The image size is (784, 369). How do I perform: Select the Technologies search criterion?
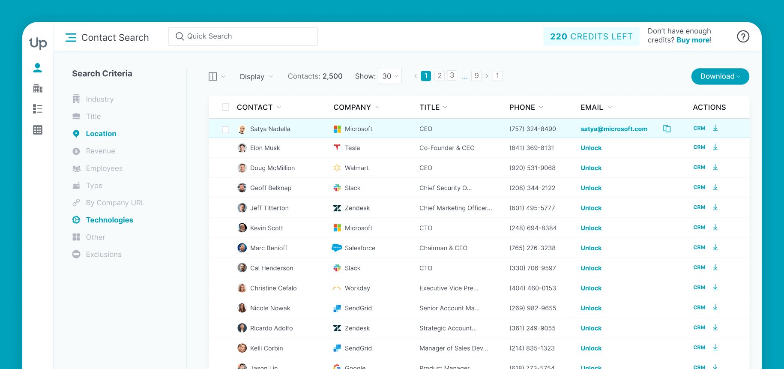point(103,220)
